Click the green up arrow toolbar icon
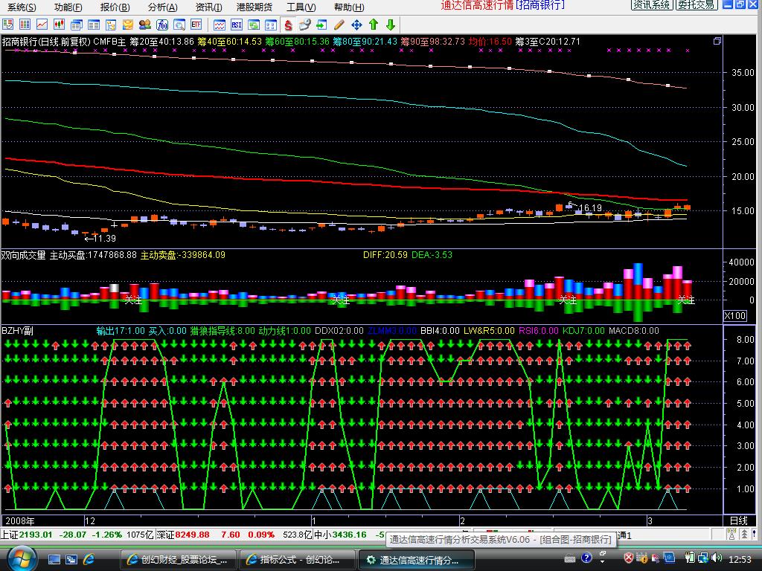Image resolution: width=762 pixels, height=571 pixels. coord(374,25)
